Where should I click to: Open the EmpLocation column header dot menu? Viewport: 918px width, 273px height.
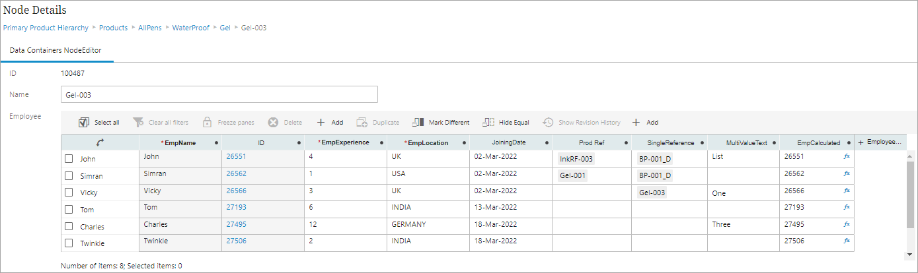[464, 142]
